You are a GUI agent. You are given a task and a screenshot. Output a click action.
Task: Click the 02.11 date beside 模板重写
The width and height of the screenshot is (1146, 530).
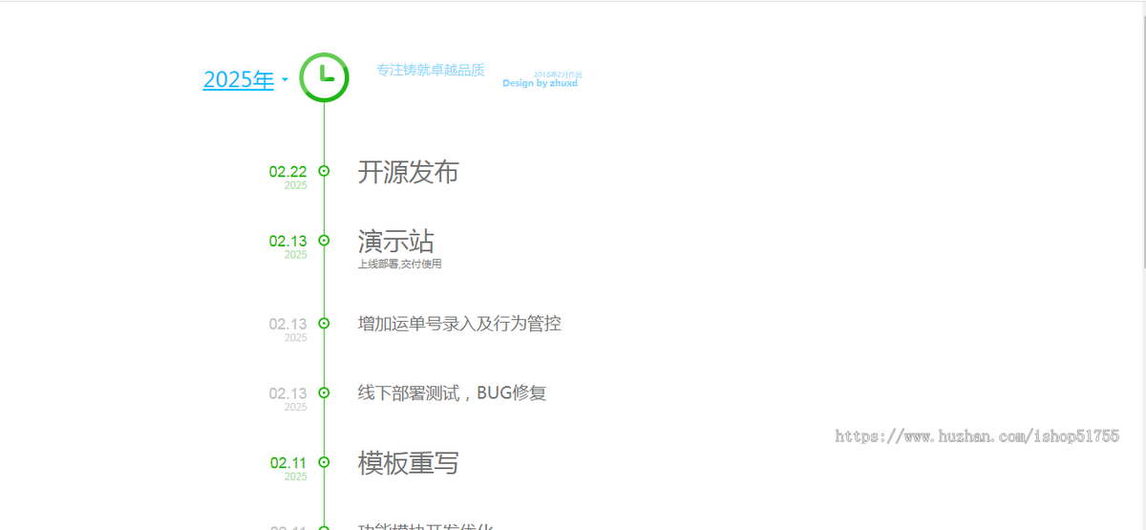click(288, 463)
